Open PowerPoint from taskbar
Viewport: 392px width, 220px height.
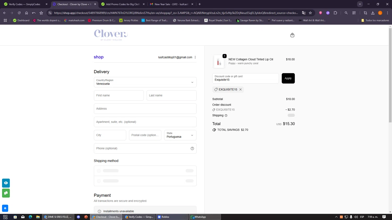[86, 217]
